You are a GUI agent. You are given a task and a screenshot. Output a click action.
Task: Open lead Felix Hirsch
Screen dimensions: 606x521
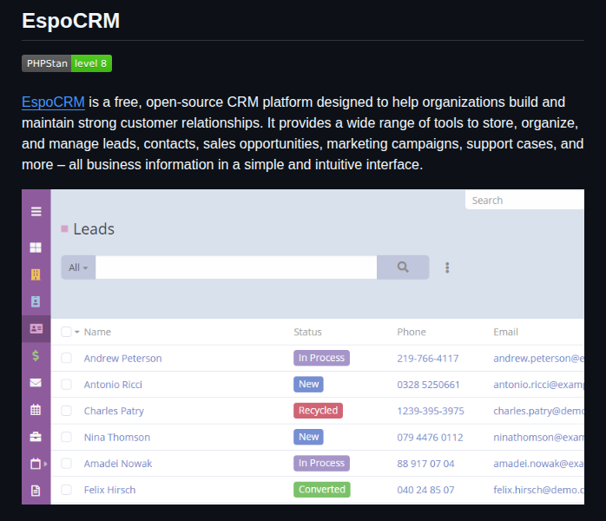109,490
